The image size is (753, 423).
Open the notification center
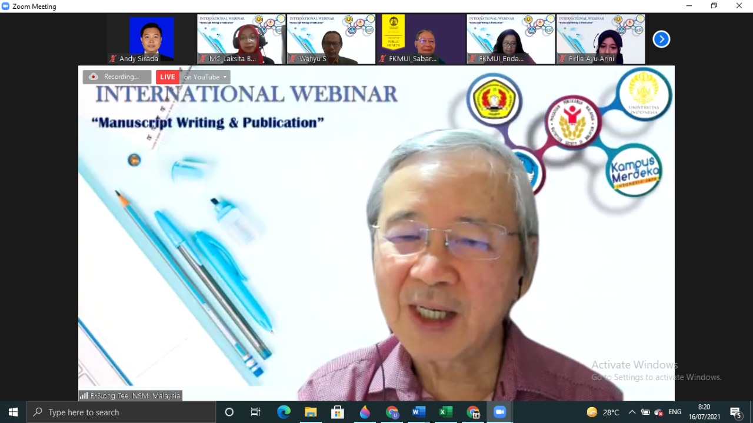735,412
